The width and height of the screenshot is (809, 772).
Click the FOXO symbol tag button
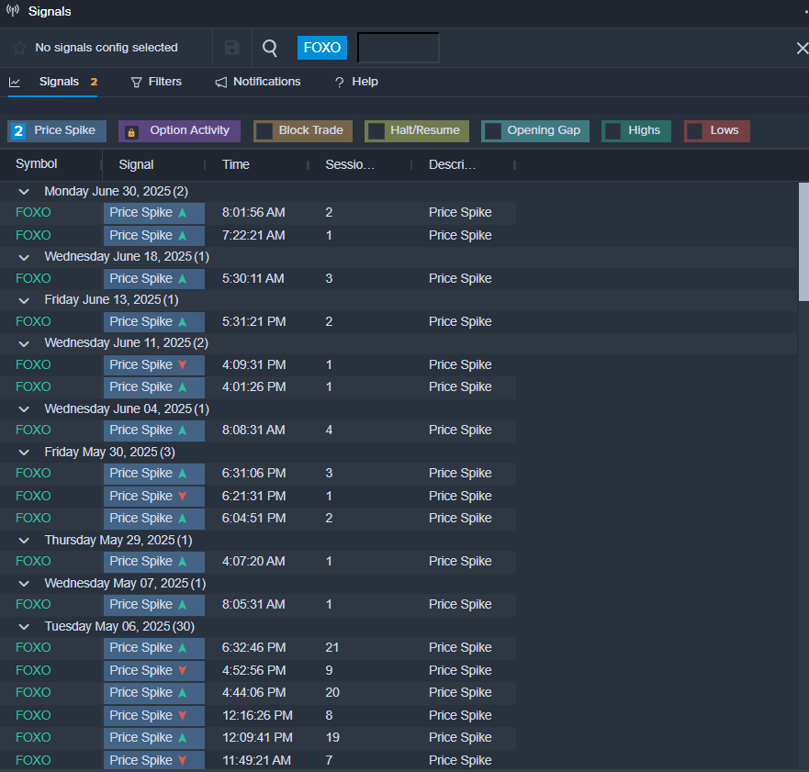point(322,48)
